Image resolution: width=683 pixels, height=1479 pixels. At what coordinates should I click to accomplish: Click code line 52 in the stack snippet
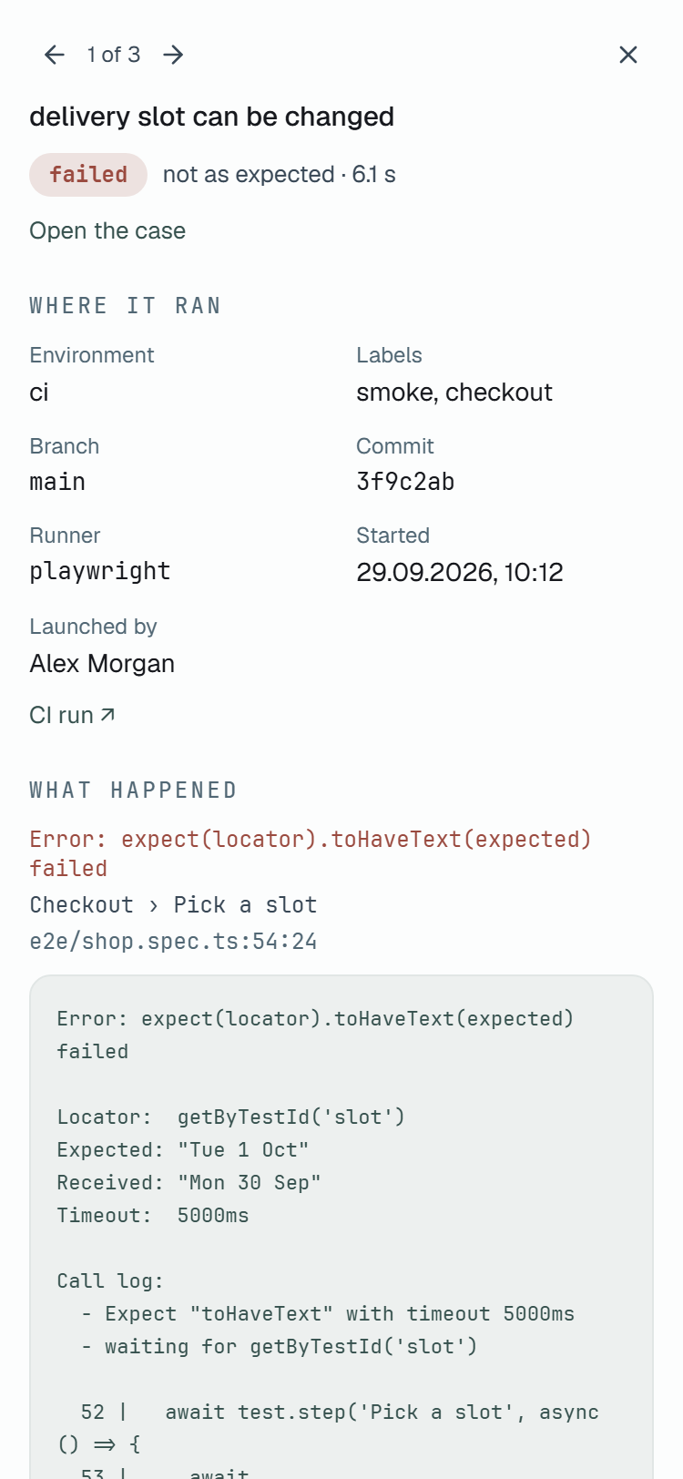coord(328,1429)
